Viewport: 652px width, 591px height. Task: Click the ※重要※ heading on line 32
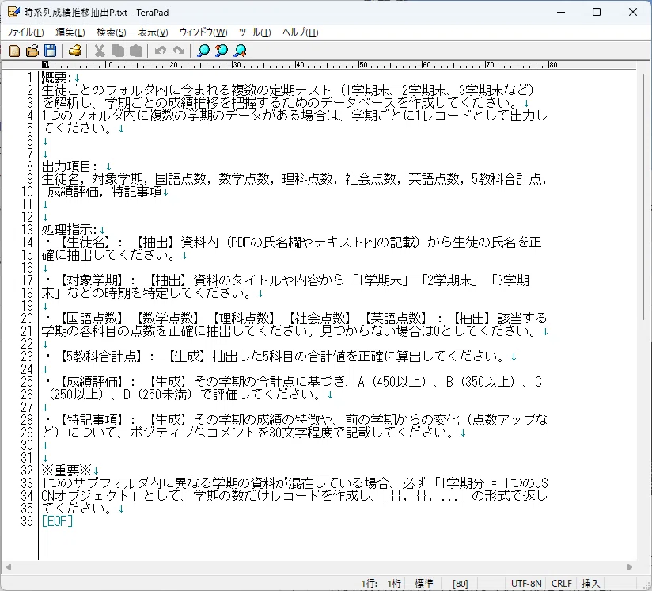click(66, 471)
